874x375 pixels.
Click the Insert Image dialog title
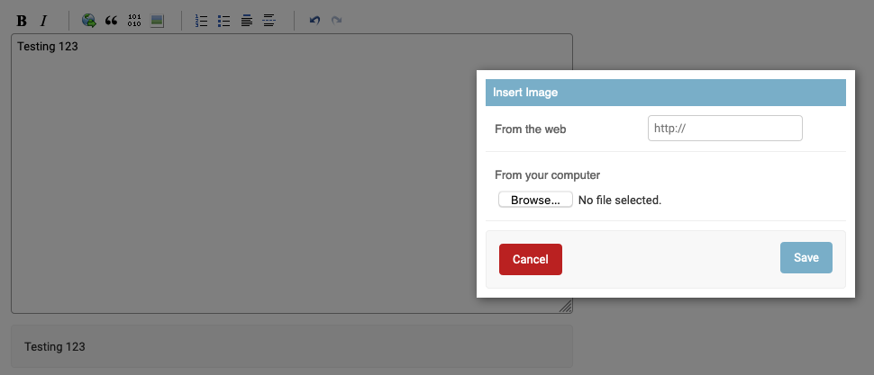(525, 93)
